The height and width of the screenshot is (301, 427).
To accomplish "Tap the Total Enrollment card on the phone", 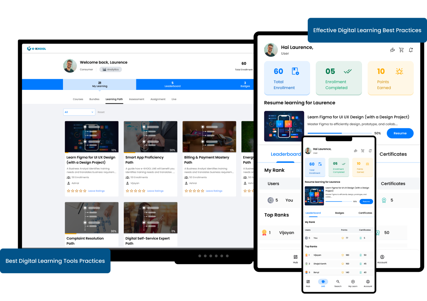I will (x=315, y=167).
